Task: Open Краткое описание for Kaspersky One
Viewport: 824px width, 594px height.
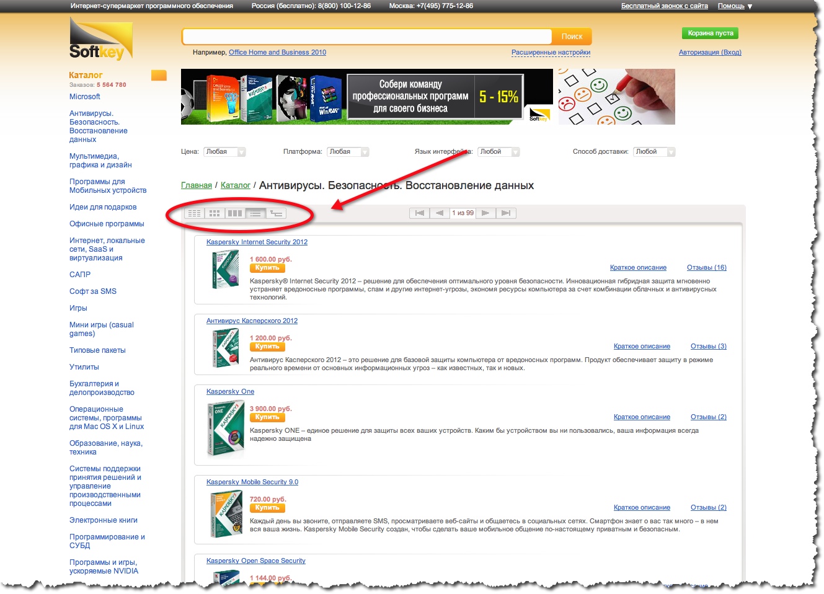Action: 642,417
